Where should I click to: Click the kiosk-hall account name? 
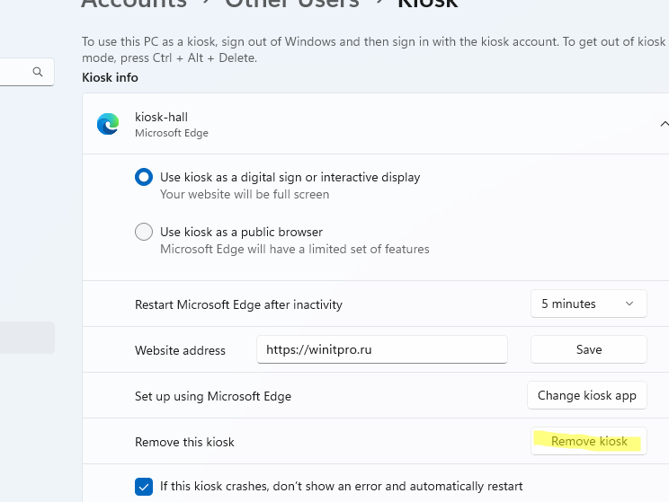161,117
